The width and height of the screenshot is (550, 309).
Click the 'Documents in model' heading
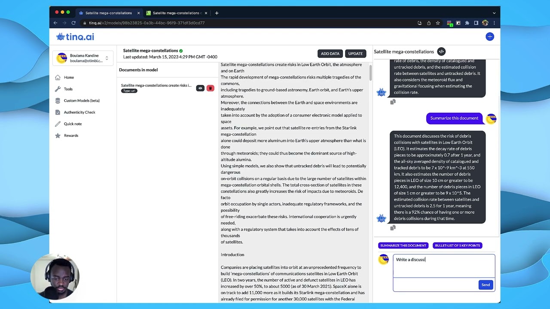pyautogui.click(x=138, y=70)
